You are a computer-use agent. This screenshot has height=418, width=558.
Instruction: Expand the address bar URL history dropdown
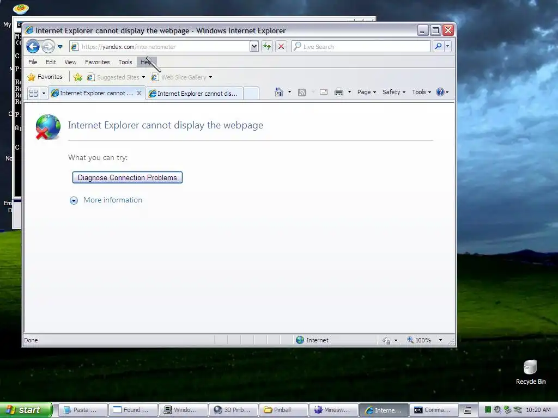pyautogui.click(x=254, y=46)
